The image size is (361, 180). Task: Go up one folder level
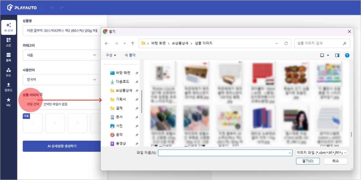pyautogui.click(x=133, y=43)
